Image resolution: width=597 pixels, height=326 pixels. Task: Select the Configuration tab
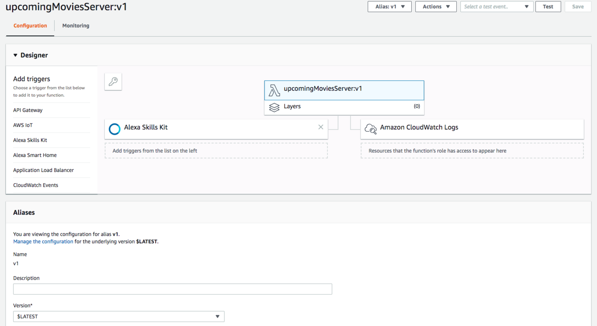pos(30,26)
